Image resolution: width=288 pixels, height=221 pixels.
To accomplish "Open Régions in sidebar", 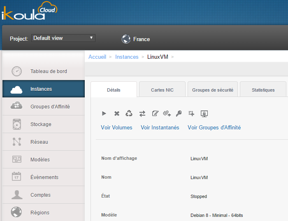I will click(44, 212).
